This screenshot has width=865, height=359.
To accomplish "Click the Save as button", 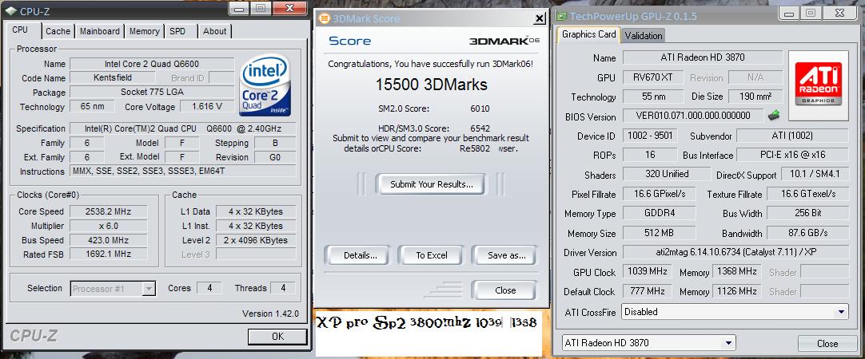I will tap(506, 255).
